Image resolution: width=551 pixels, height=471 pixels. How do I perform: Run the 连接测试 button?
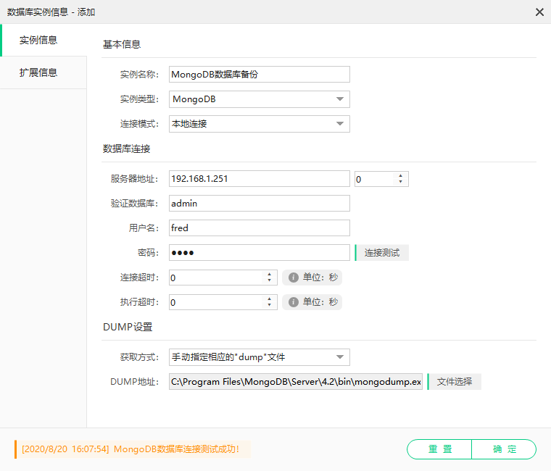(381, 253)
